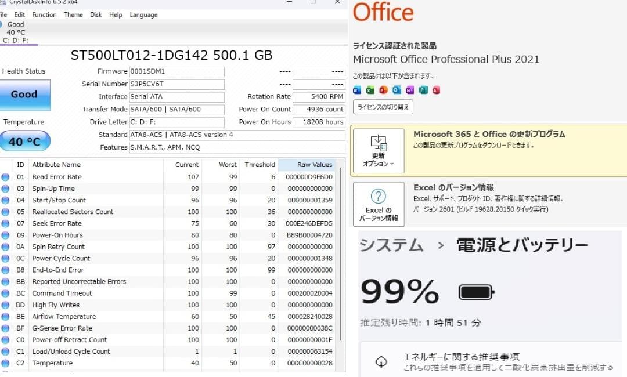This screenshot has width=627, height=377.
Task: Toggle the blue status dot beside Read Error Rate
Action: (x=6, y=176)
